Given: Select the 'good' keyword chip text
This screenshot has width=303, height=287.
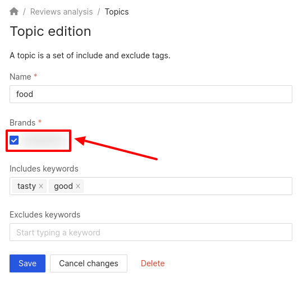Looking at the screenshot, I should (x=63, y=186).
